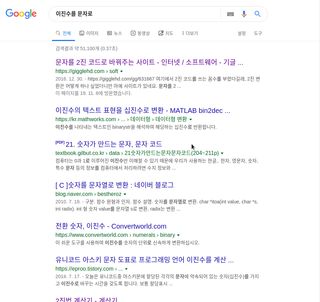Click the https://gigglehd.com › soft URL text
Image resolution: width=320 pixels, height=302 pixels.
[87, 71]
